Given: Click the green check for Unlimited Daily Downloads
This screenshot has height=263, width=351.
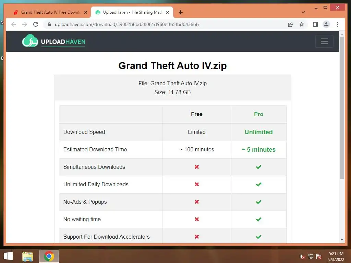Looking at the screenshot, I should 258,184.
